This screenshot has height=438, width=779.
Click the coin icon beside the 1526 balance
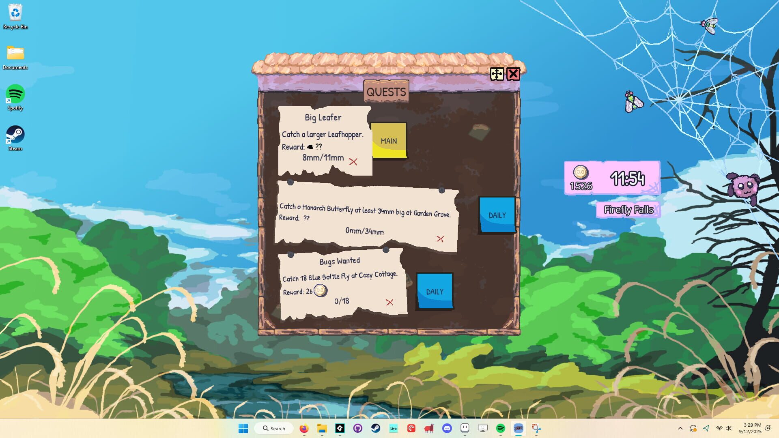(x=582, y=174)
